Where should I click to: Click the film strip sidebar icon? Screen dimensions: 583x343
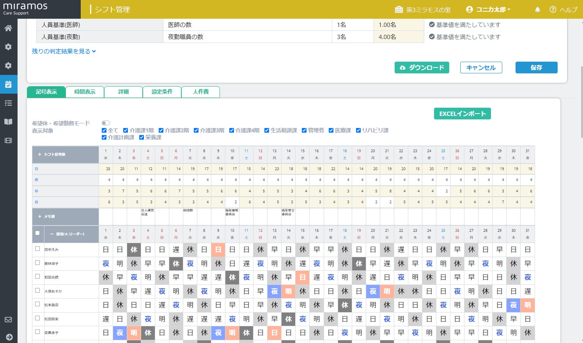pos(8,140)
